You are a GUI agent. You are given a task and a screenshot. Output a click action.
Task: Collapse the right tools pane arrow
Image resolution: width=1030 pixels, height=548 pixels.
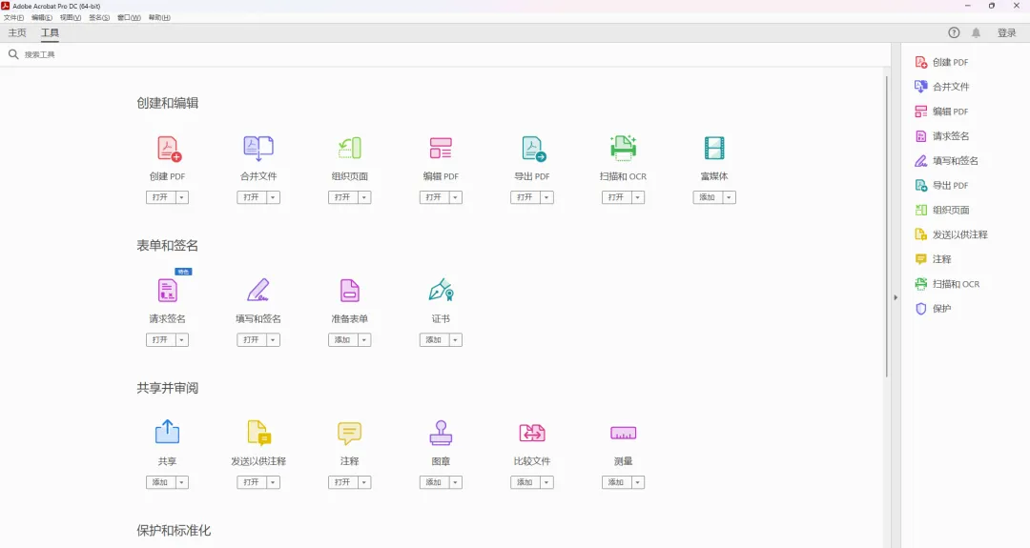(896, 297)
